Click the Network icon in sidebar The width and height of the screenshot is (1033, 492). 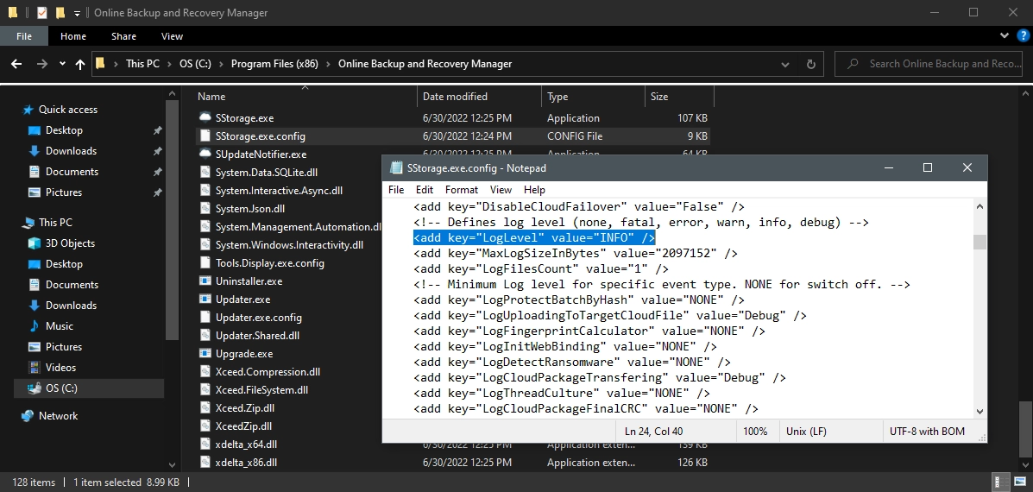[x=28, y=415]
